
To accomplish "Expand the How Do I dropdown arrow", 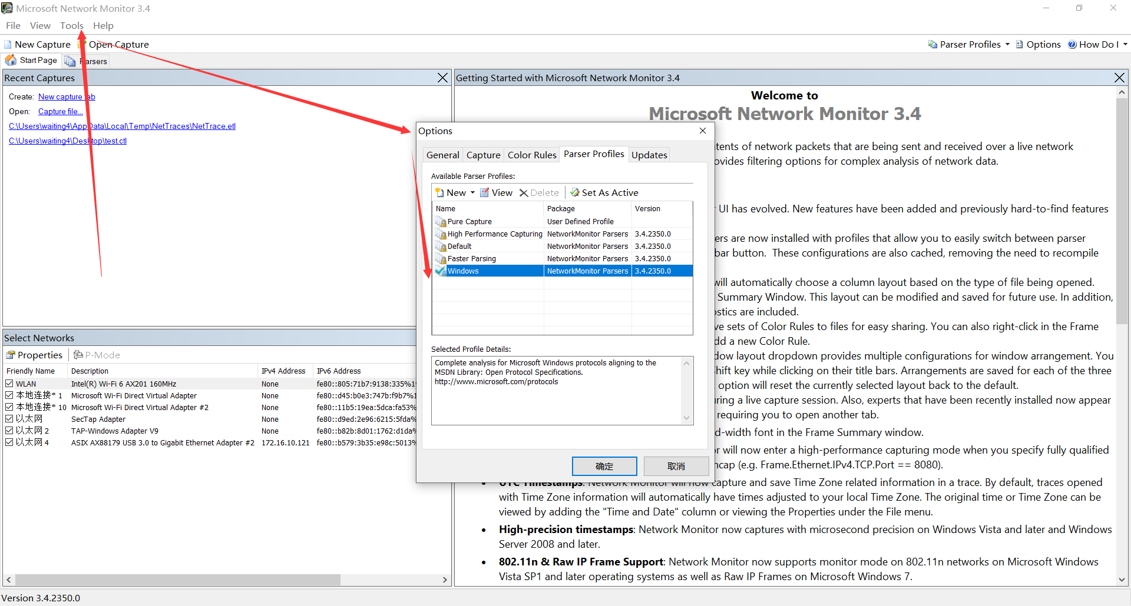I will (x=1125, y=45).
